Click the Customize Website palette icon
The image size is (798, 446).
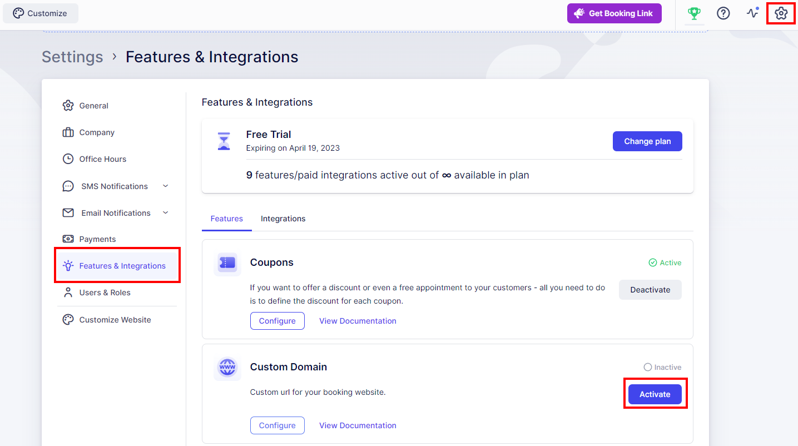[68, 320]
